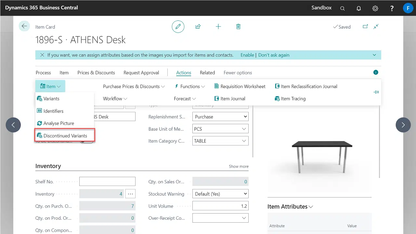Click the Enable link in notification
416x234 pixels.
[247, 55]
